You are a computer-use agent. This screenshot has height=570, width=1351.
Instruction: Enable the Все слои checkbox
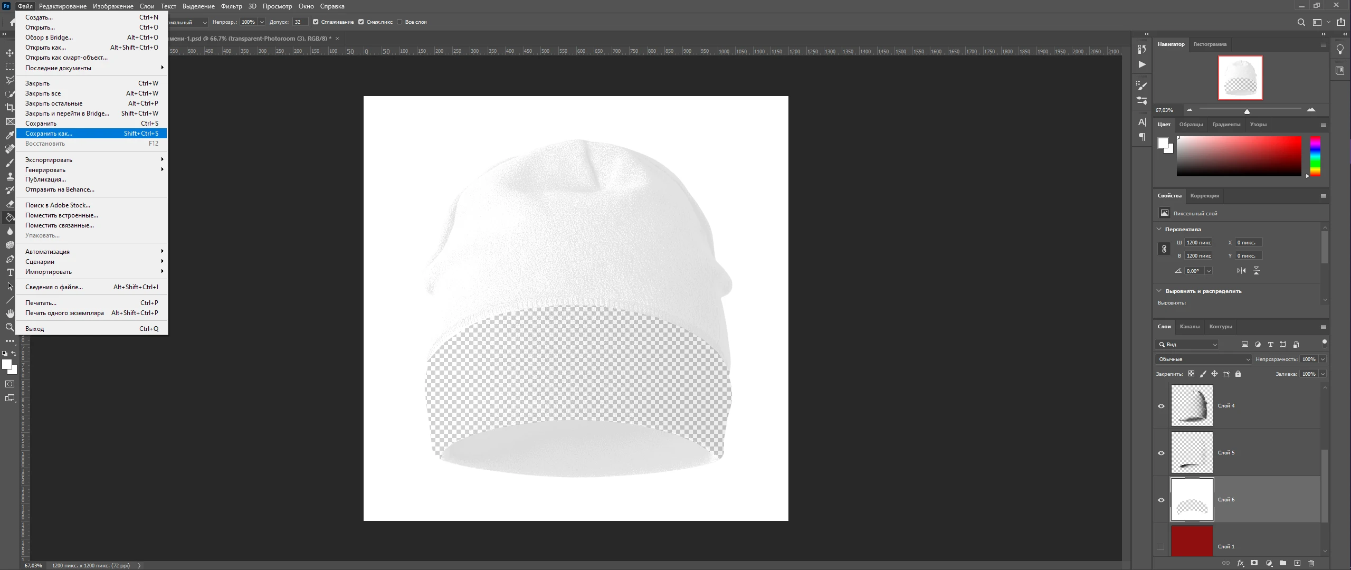pos(399,22)
